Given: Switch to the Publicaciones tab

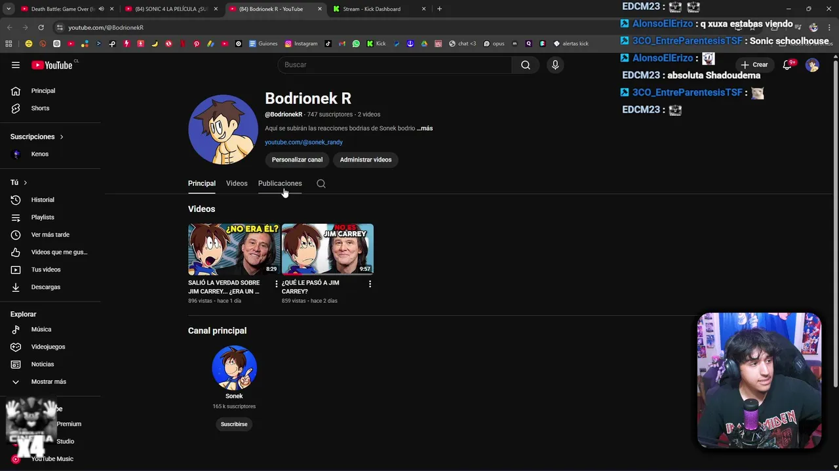Looking at the screenshot, I should [280, 183].
